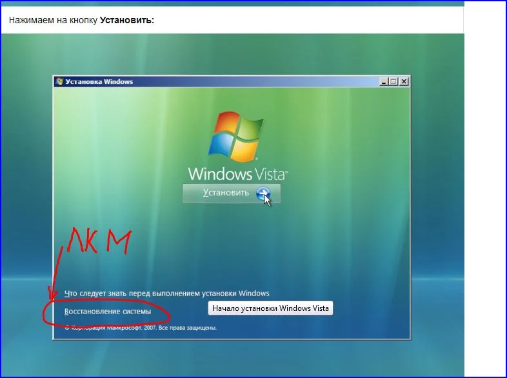The width and height of the screenshot is (507, 378).
Task: Click the Windows flag icon in title bar
Action: [59, 81]
